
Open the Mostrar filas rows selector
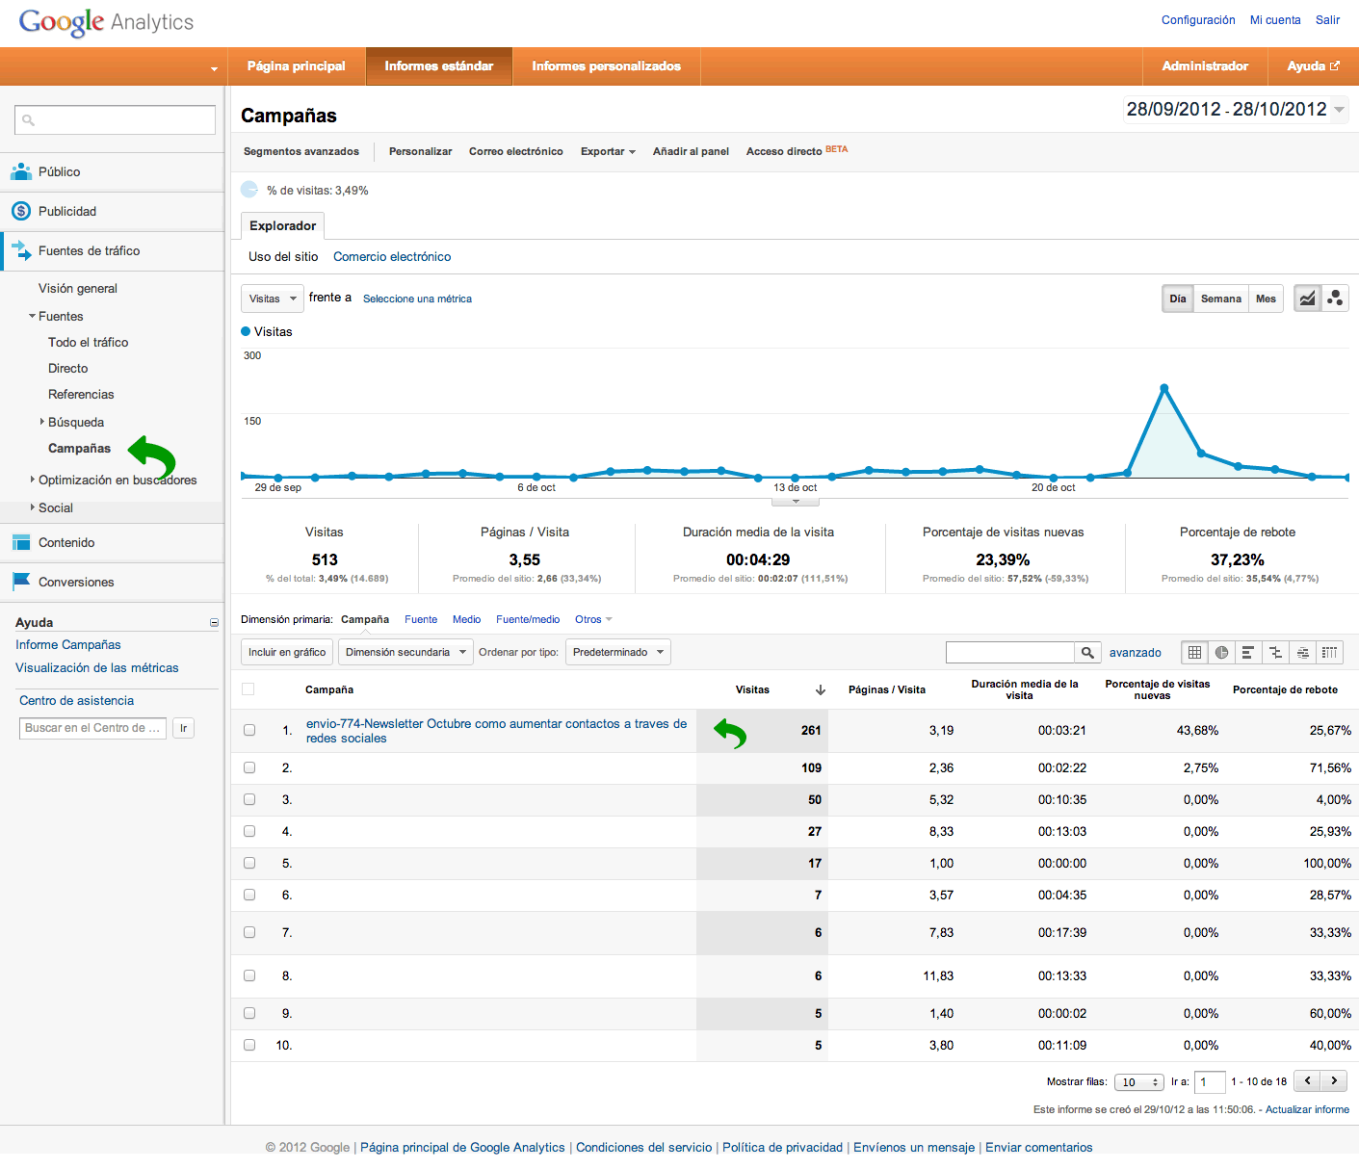click(x=1139, y=1082)
